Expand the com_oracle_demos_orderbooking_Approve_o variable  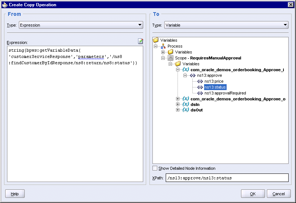click(178, 99)
